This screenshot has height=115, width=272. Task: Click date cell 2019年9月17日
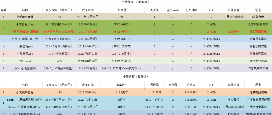(x=88, y=46)
